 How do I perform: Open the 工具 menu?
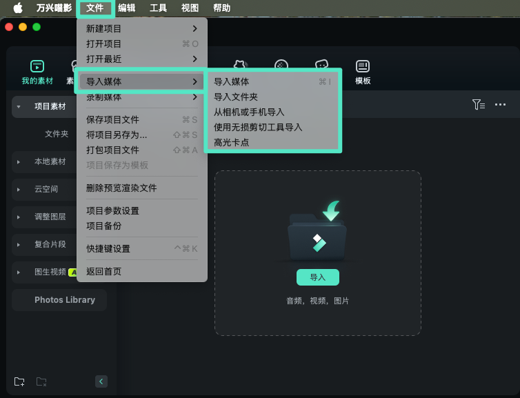coord(158,8)
